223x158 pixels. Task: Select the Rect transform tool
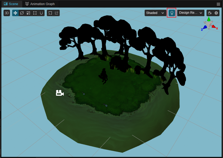pyautogui.click(x=35, y=13)
